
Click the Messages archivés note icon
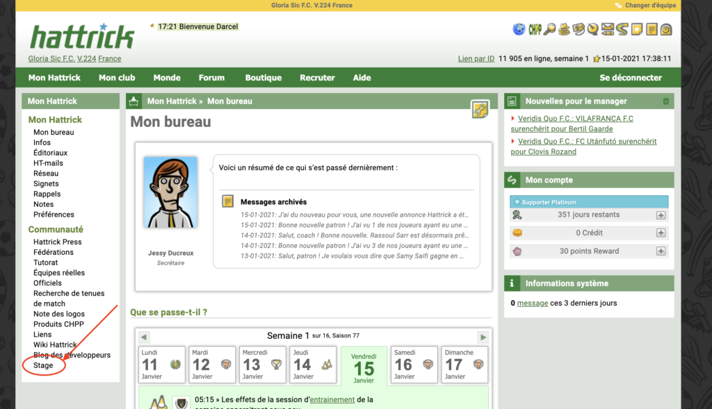pos(227,201)
